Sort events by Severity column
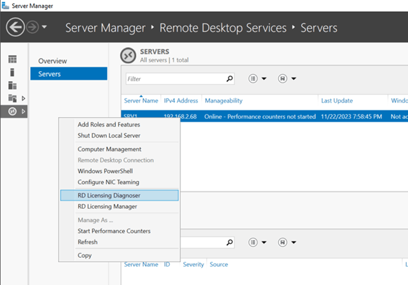 [x=194, y=264]
